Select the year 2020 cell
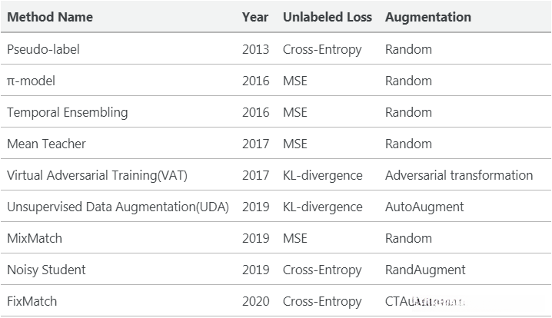 tap(255, 301)
